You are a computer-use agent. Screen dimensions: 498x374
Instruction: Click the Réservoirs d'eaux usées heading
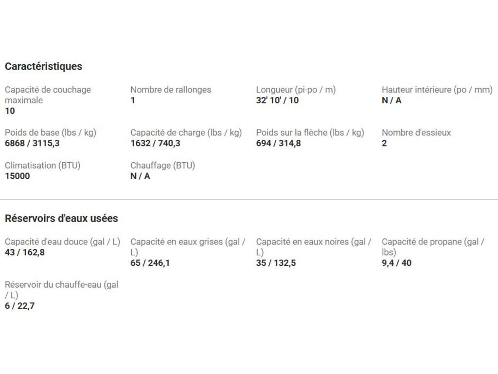(61, 218)
